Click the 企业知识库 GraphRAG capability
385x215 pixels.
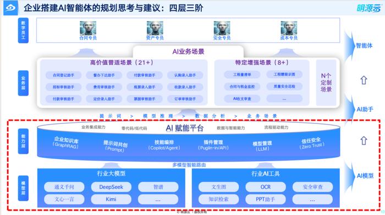[x=66, y=143]
